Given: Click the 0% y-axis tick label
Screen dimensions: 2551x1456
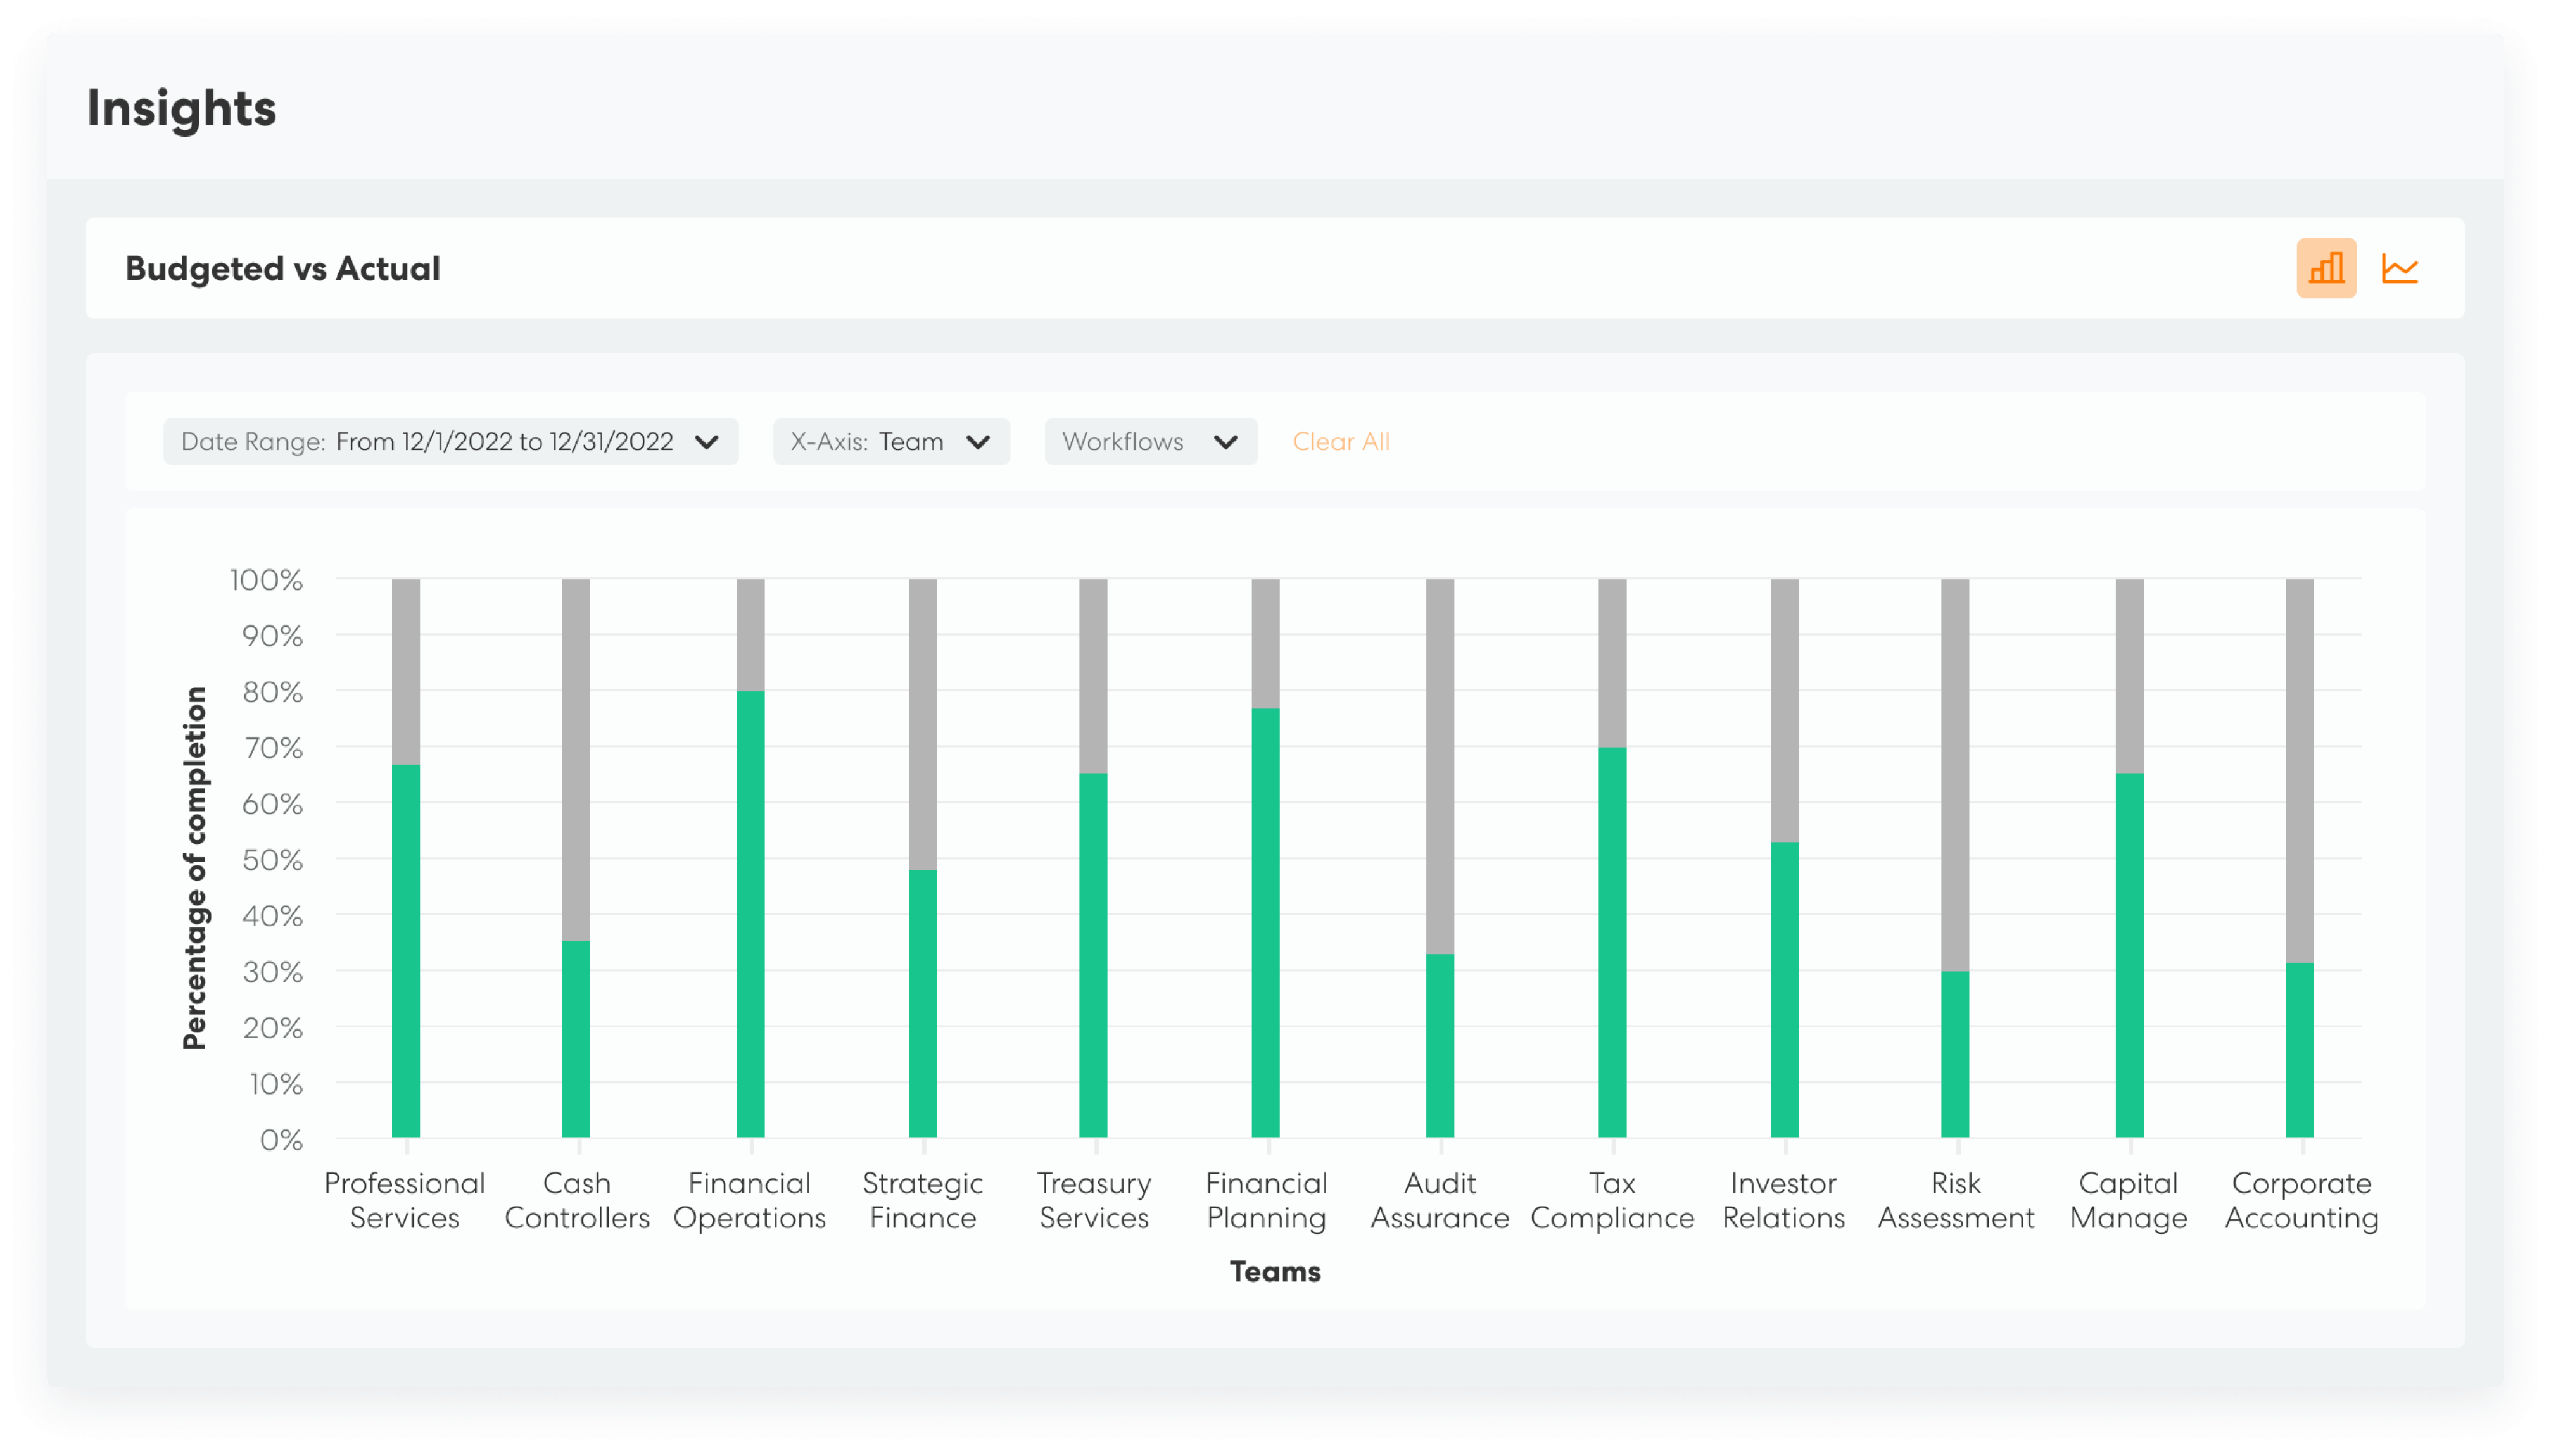Looking at the screenshot, I should (x=281, y=1140).
